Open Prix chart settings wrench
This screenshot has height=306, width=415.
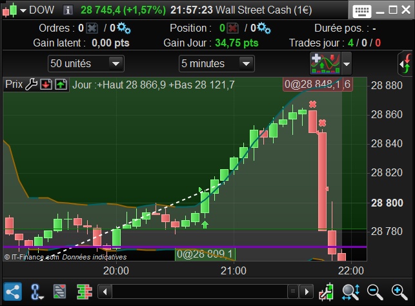(x=31, y=85)
